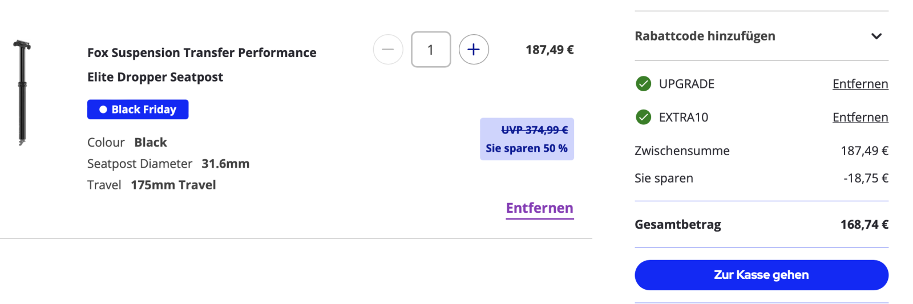Click the green checkmark next to UPGRADE
913x304 pixels.
click(x=643, y=84)
